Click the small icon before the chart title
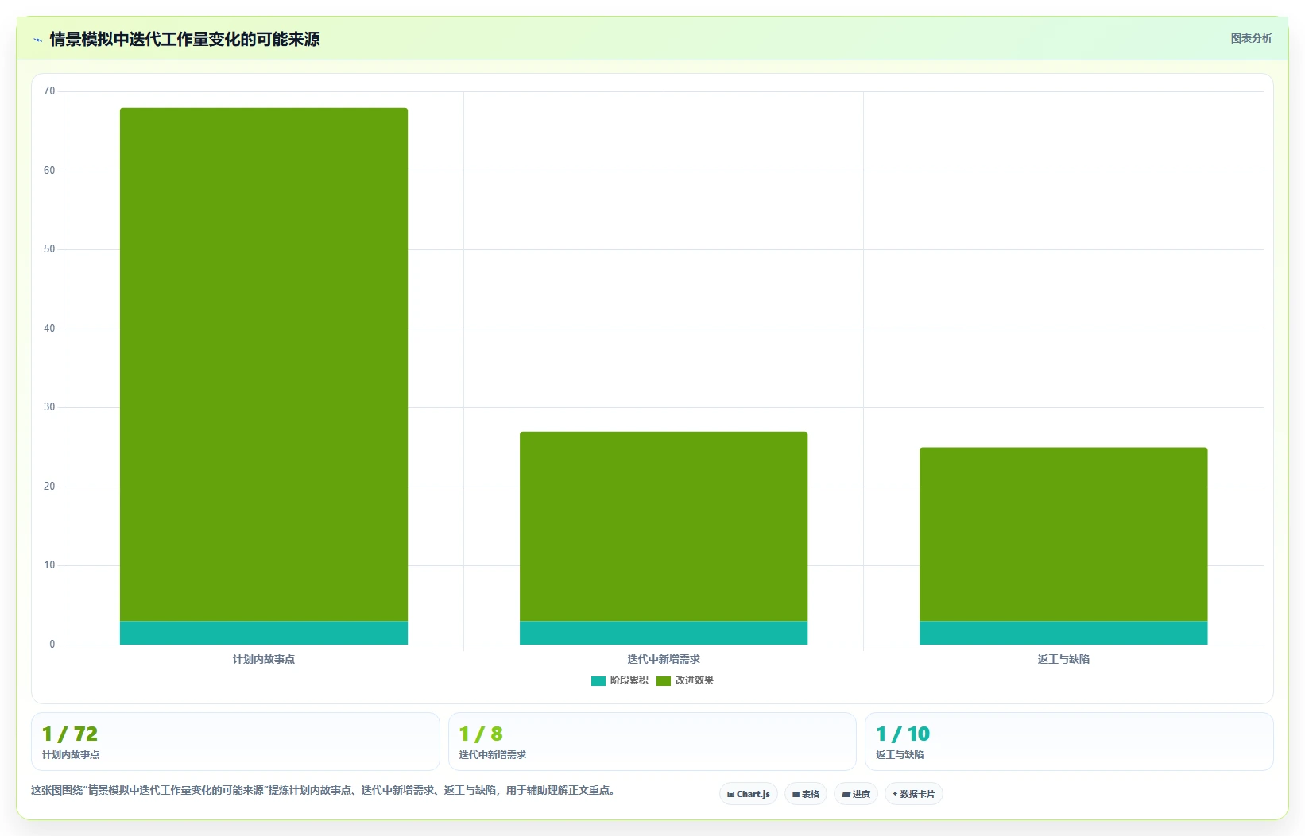Screen dimensions: 1305x836 tap(37, 40)
